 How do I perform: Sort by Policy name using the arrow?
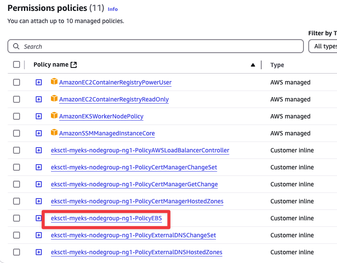pyautogui.click(x=253, y=65)
